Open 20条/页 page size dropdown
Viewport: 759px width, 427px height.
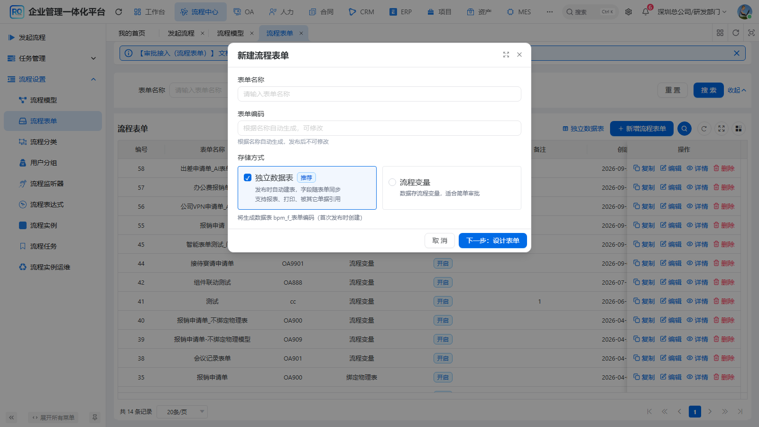[x=182, y=412]
